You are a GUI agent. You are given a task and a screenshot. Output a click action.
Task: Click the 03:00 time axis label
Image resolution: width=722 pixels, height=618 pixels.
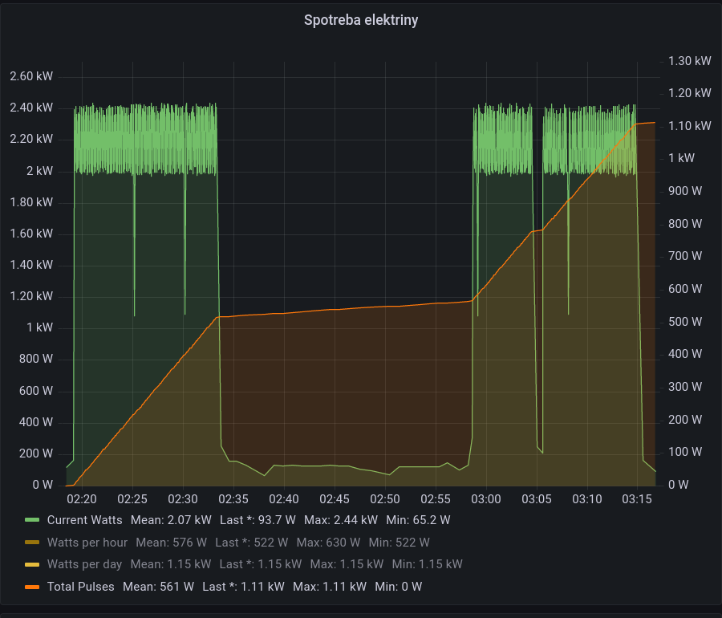486,499
